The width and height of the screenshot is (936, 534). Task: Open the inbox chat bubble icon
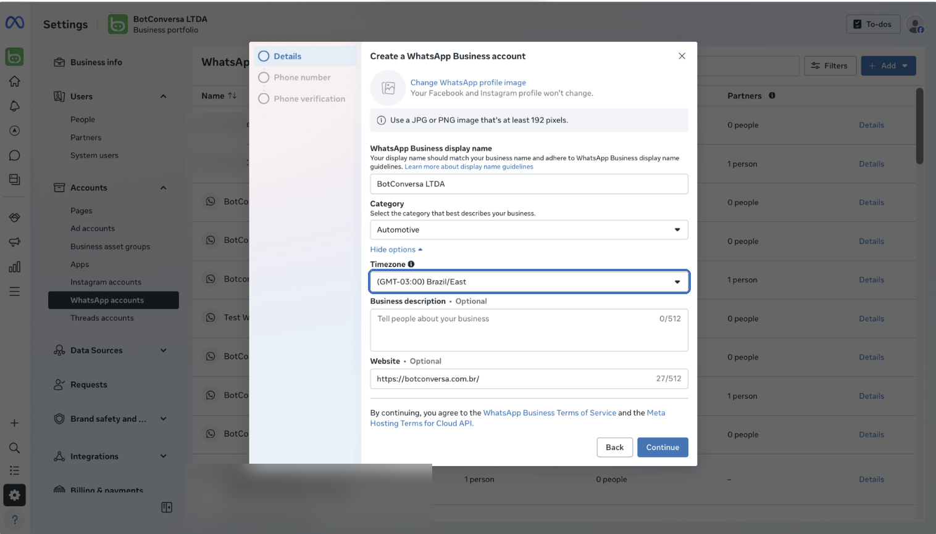(x=15, y=155)
